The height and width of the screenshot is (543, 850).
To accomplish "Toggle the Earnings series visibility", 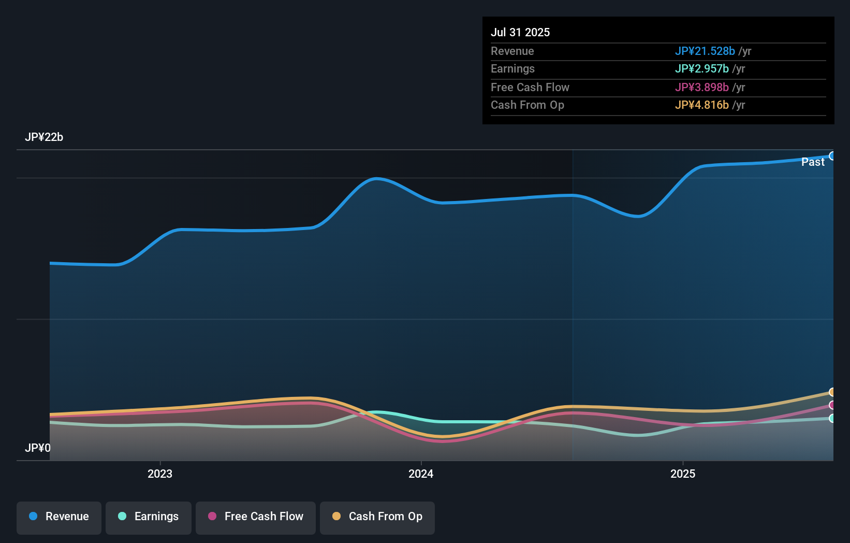I will 148,518.
